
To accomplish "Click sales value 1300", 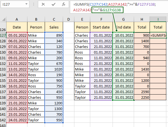I will click(54, 109).
